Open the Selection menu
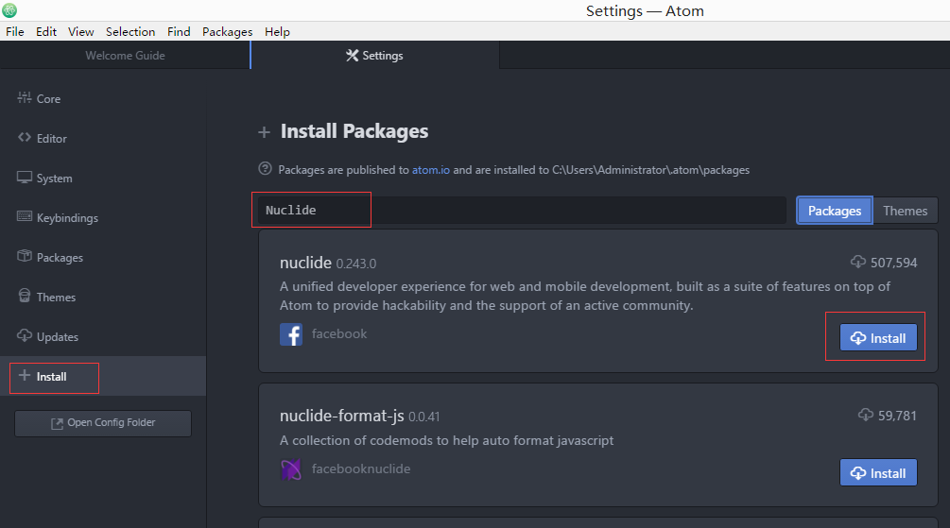 [x=130, y=31]
